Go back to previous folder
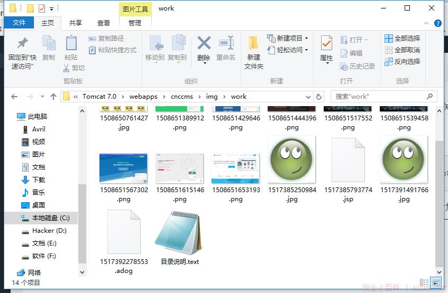The height and width of the screenshot is (293, 448). click(x=14, y=97)
